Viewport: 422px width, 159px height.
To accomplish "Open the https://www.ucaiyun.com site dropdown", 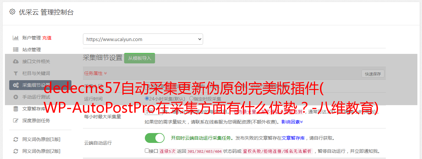I will (143, 39).
